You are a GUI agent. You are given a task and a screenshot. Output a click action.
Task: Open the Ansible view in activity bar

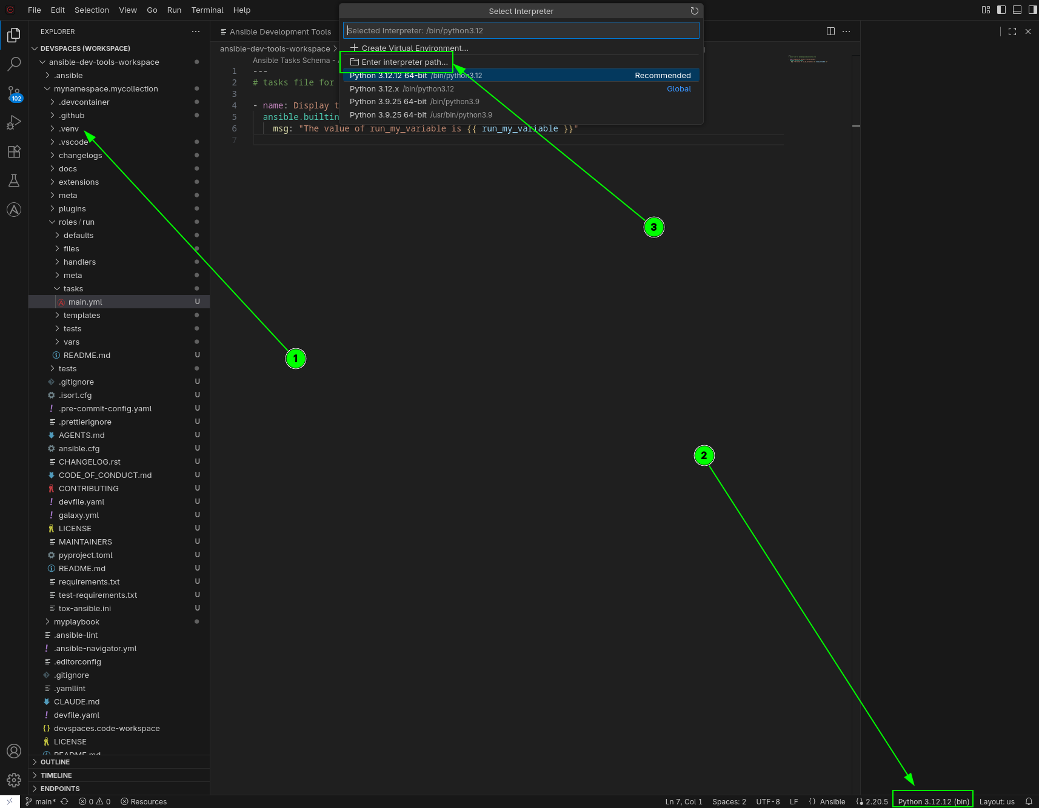[x=14, y=210]
